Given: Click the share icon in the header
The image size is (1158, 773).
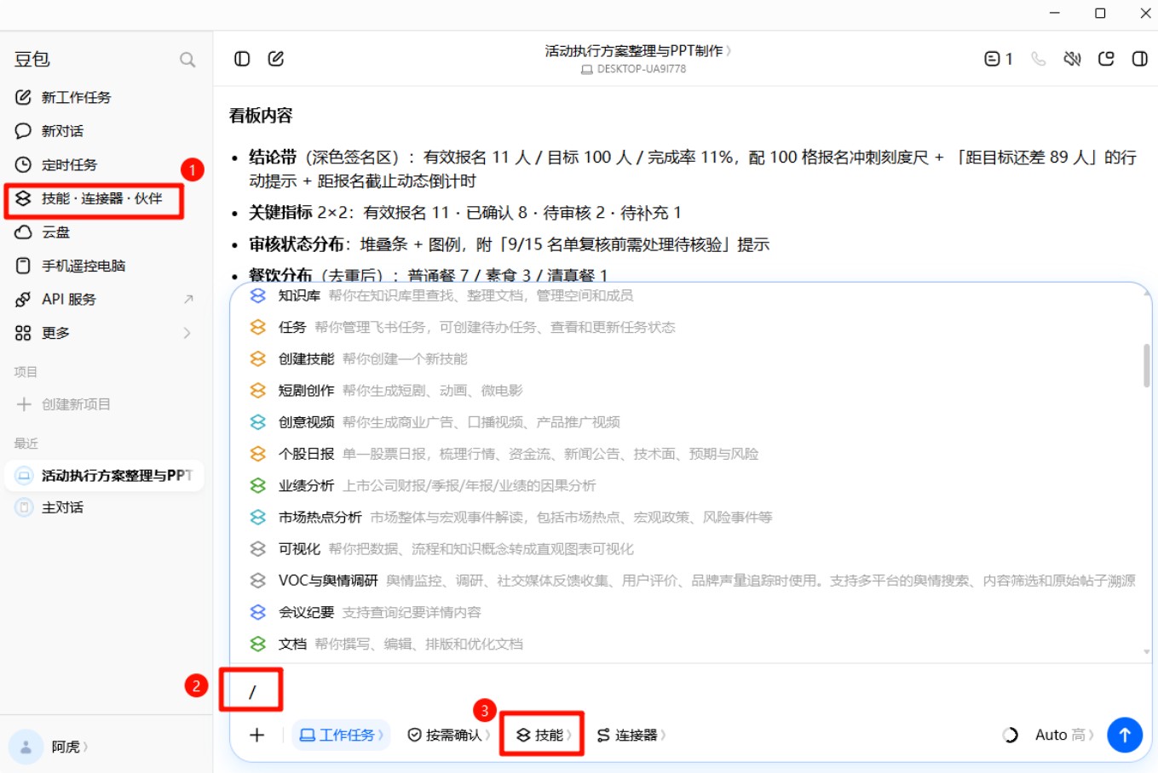Looking at the screenshot, I should pyautogui.click(x=1106, y=59).
